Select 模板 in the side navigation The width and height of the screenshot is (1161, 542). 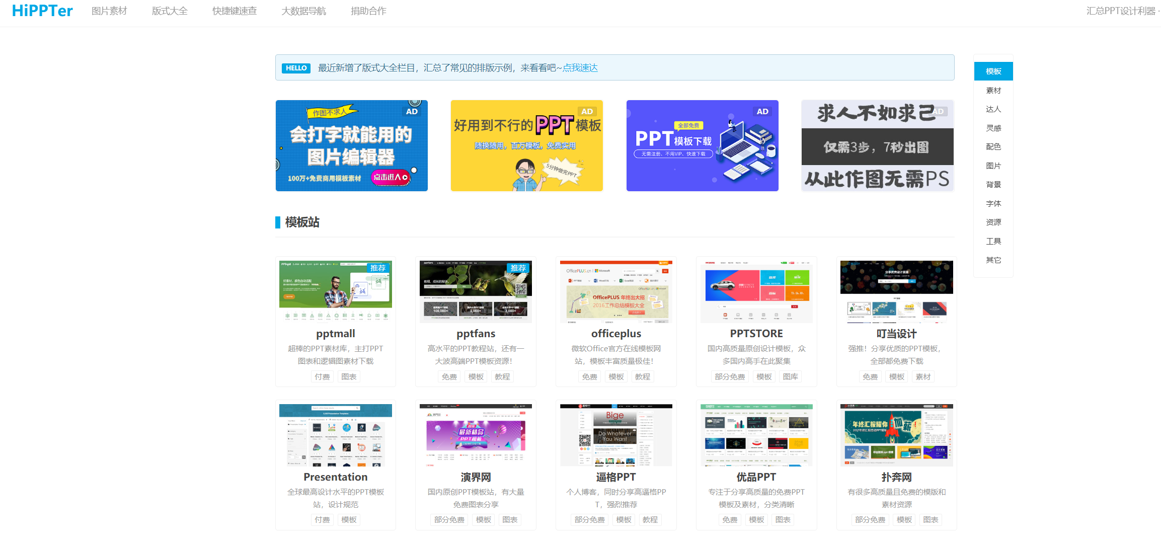pyautogui.click(x=993, y=71)
